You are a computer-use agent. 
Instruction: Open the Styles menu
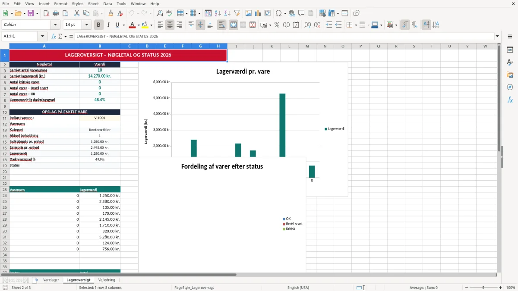point(78,3)
